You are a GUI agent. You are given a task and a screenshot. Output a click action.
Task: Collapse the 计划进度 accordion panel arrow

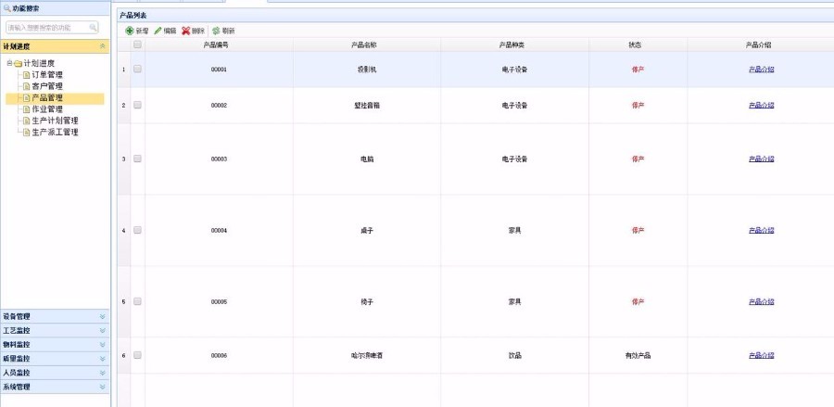pos(103,46)
